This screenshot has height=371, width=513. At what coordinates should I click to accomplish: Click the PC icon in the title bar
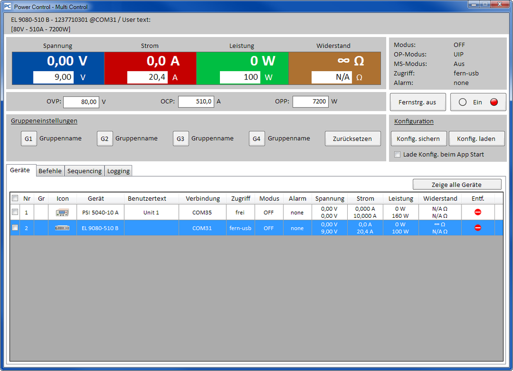pos(7,7)
